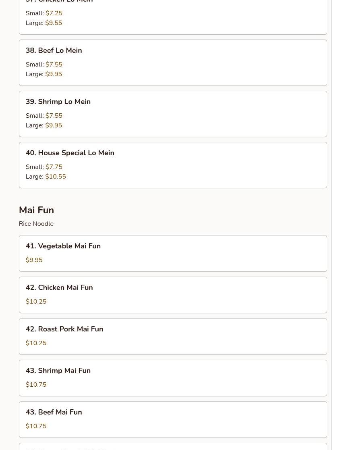Click Chicken Lo Mein large price $9.55

[x=54, y=23]
